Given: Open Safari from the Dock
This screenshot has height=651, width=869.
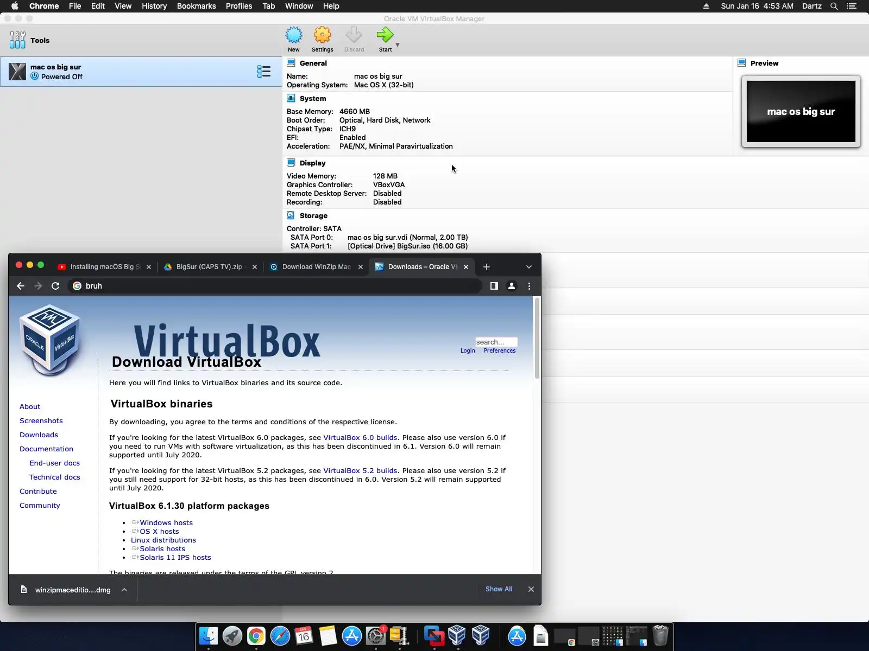Looking at the screenshot, I should tap(280, 636).
